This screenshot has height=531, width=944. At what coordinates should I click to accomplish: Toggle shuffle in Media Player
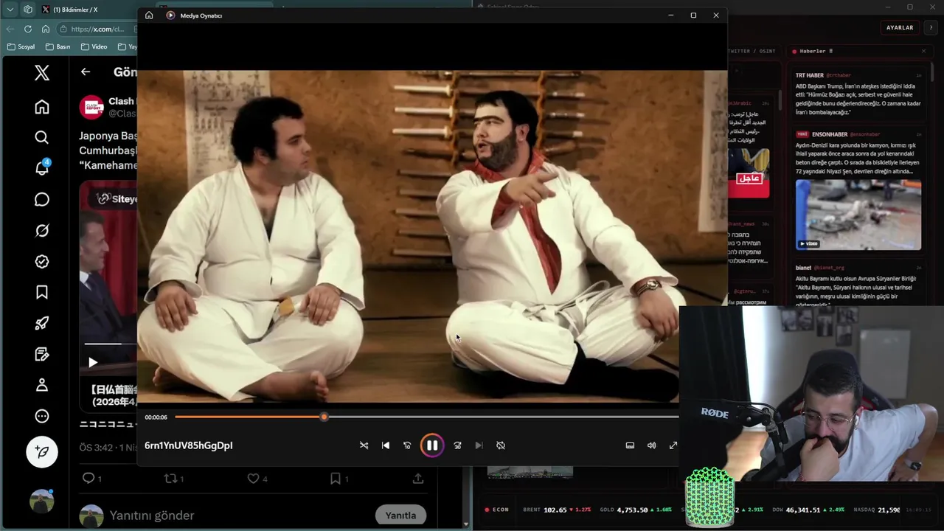364,445
